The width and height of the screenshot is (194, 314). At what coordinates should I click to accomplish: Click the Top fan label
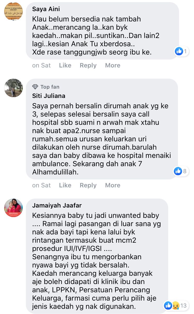(x=50, y=87)
